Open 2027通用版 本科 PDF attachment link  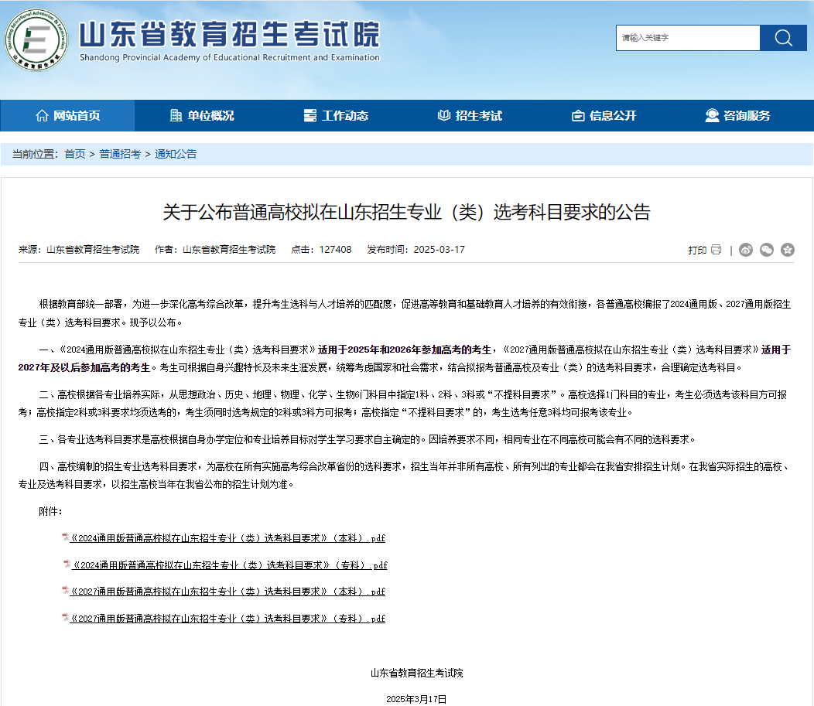pos(228,592)
